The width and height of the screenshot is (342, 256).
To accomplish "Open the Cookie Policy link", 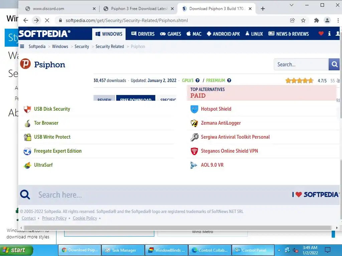I will click(85, 218).
